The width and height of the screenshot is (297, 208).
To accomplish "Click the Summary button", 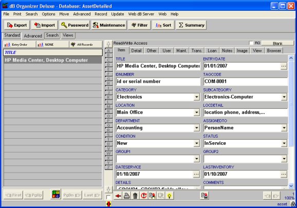I will pyautogui.click(x=191, y=25).
